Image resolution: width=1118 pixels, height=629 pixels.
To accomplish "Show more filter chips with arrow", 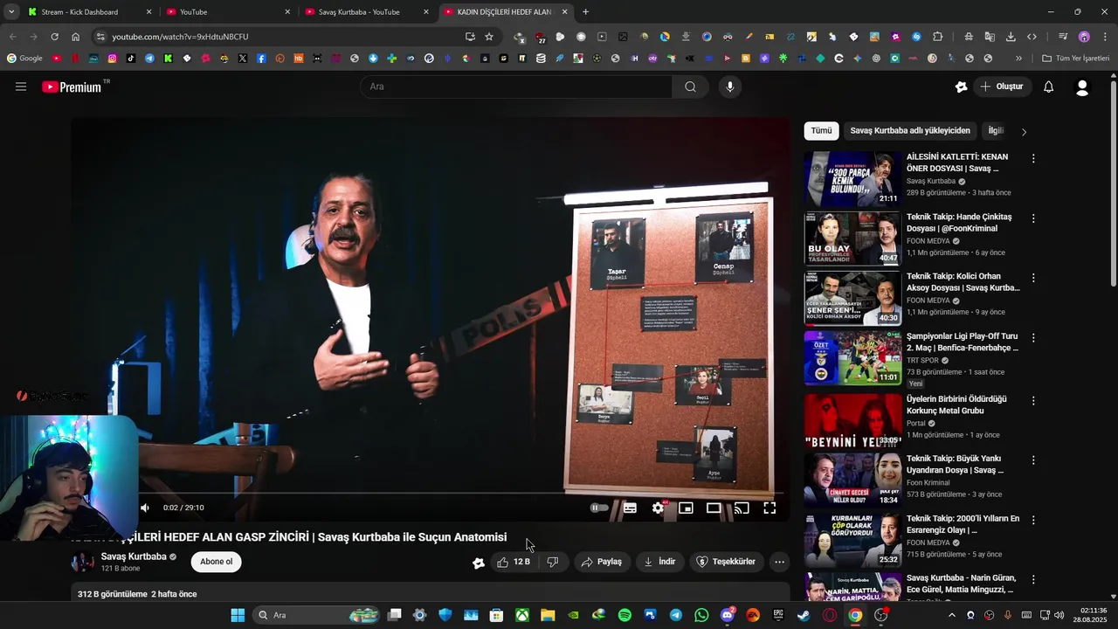I will [1024, 132].
